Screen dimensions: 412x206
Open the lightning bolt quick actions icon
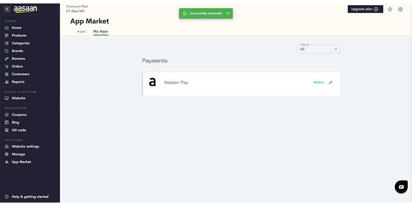pyautogui.click(x=390, y=9)
